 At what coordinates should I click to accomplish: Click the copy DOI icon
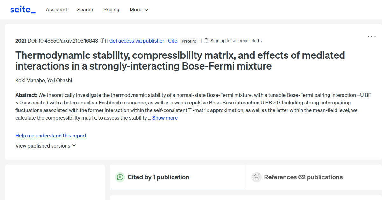tap(103, 41)
